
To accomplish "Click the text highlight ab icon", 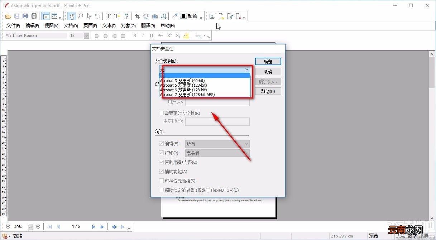I will click(x=186, y=35).
